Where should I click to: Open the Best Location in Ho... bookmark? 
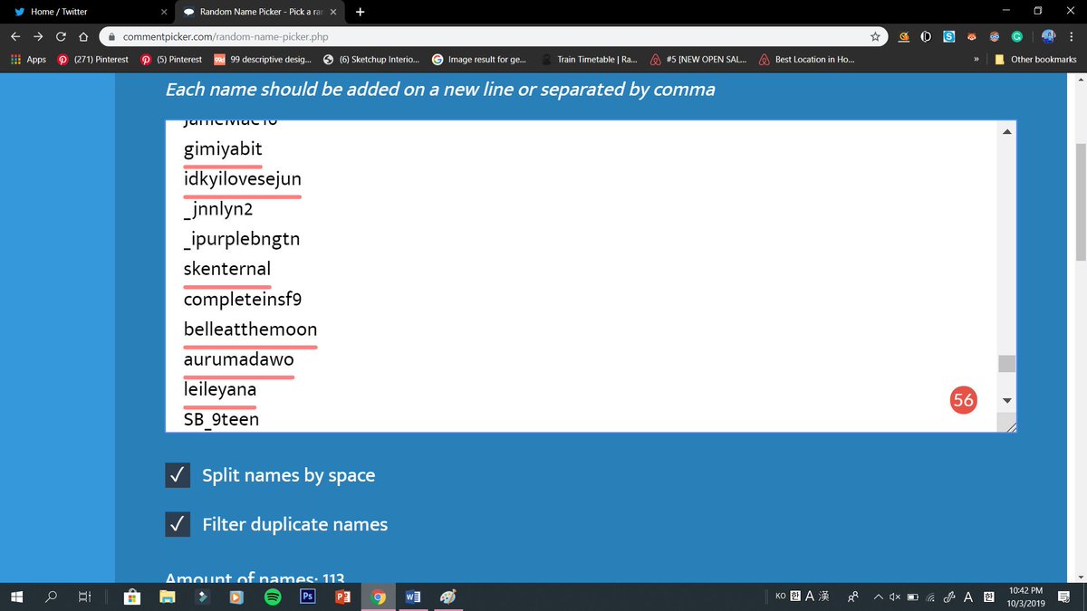click(x=806, y=60)
